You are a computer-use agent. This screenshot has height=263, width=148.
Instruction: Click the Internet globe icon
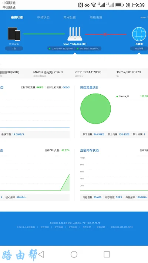click(x=139, y=34)
